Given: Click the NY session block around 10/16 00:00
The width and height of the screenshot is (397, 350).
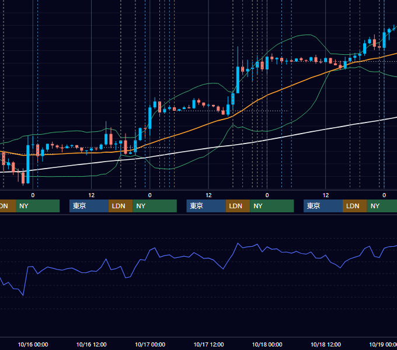Looking at the screenshot, I should point(37,206).
